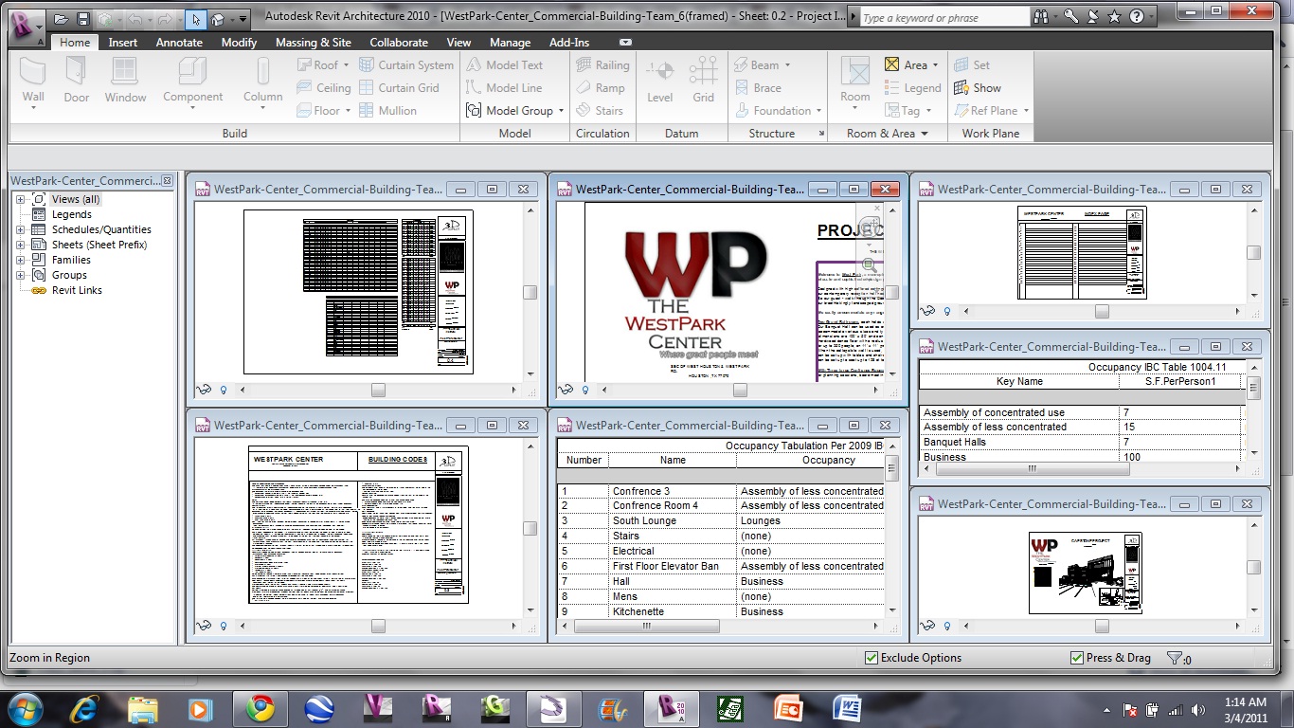The width and height of the screenshot is (1294, 728).
Task: Switch to the Annotate ribbon tab
Action: [178, 42]
